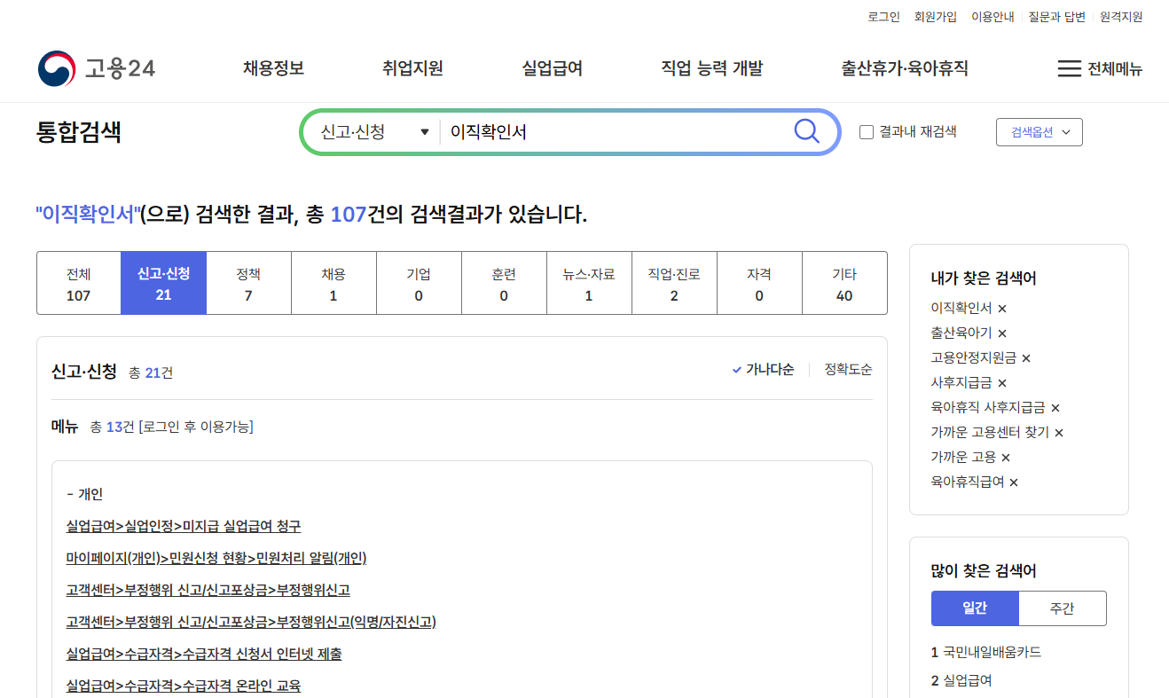
Task: Select the 기타 40 results tab
Action: (x=844, y=283)
